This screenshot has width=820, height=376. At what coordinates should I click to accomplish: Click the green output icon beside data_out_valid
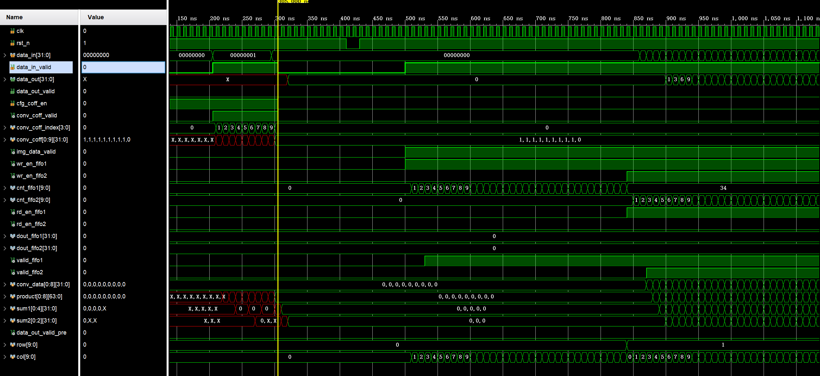tap(12, 91)
